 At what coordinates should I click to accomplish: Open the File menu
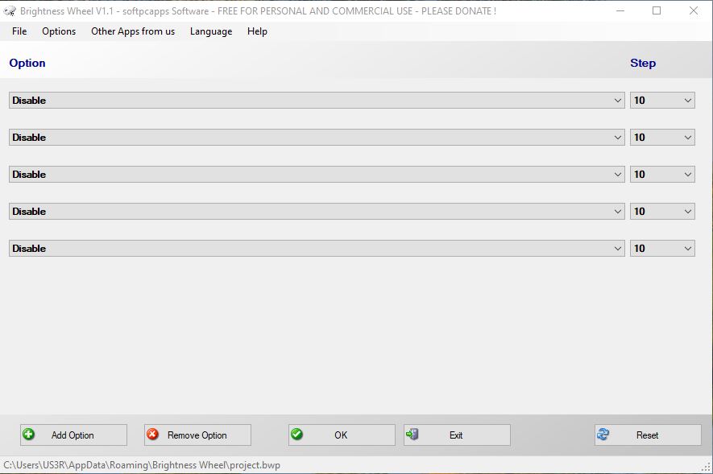(19, 31)
